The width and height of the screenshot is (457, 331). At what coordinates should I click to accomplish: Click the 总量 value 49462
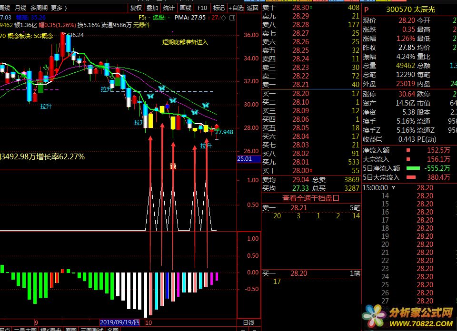[406, 66]
